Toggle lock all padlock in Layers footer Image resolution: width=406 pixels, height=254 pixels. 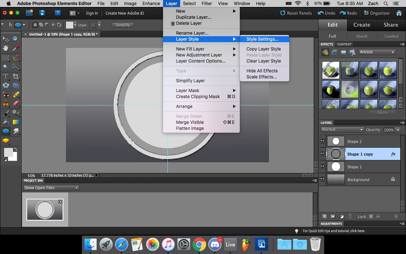coord(378,217)
